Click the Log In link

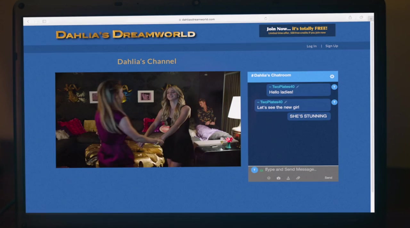[311, 46]
